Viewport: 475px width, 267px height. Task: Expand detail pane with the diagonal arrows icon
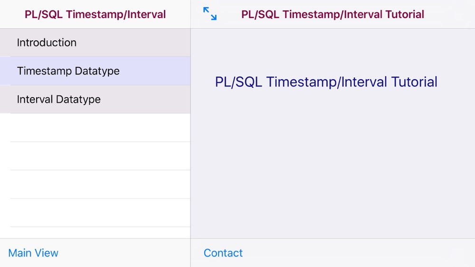click(210, 14)
